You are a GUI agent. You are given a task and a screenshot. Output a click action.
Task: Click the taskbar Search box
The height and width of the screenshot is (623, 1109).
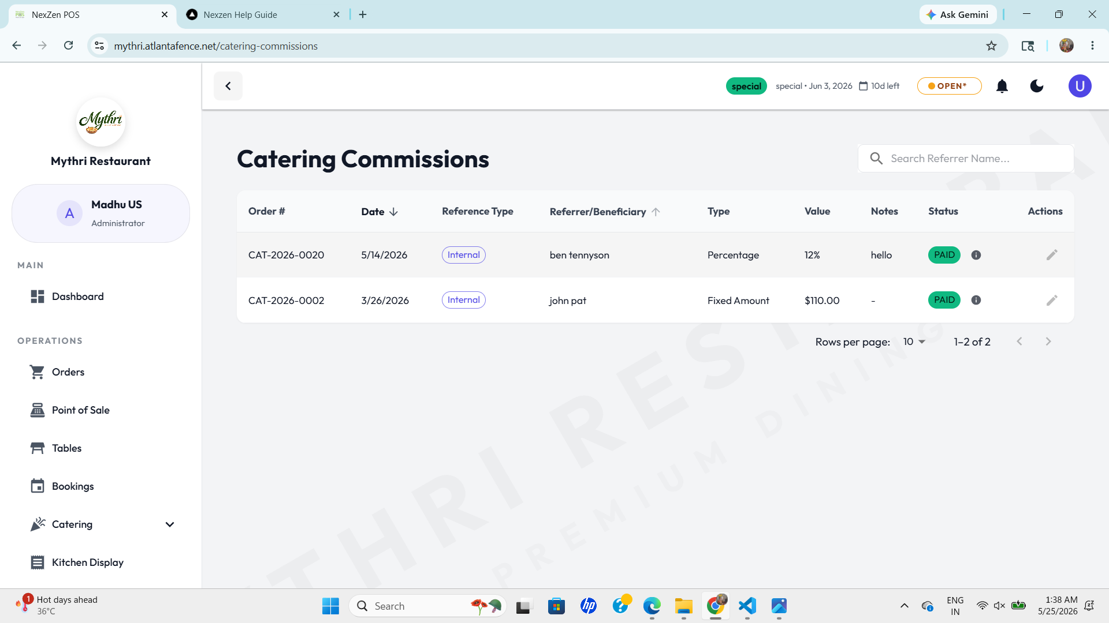pyautogui.click(x=427, y=606)
